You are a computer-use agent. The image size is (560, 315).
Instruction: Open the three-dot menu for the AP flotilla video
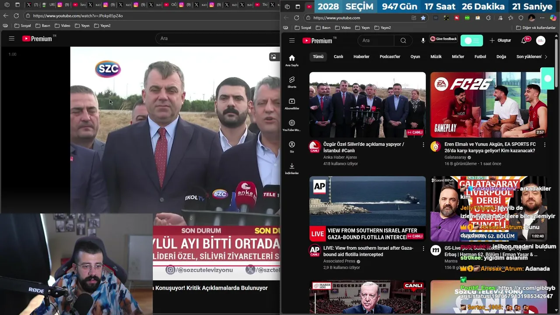(423, 248)
